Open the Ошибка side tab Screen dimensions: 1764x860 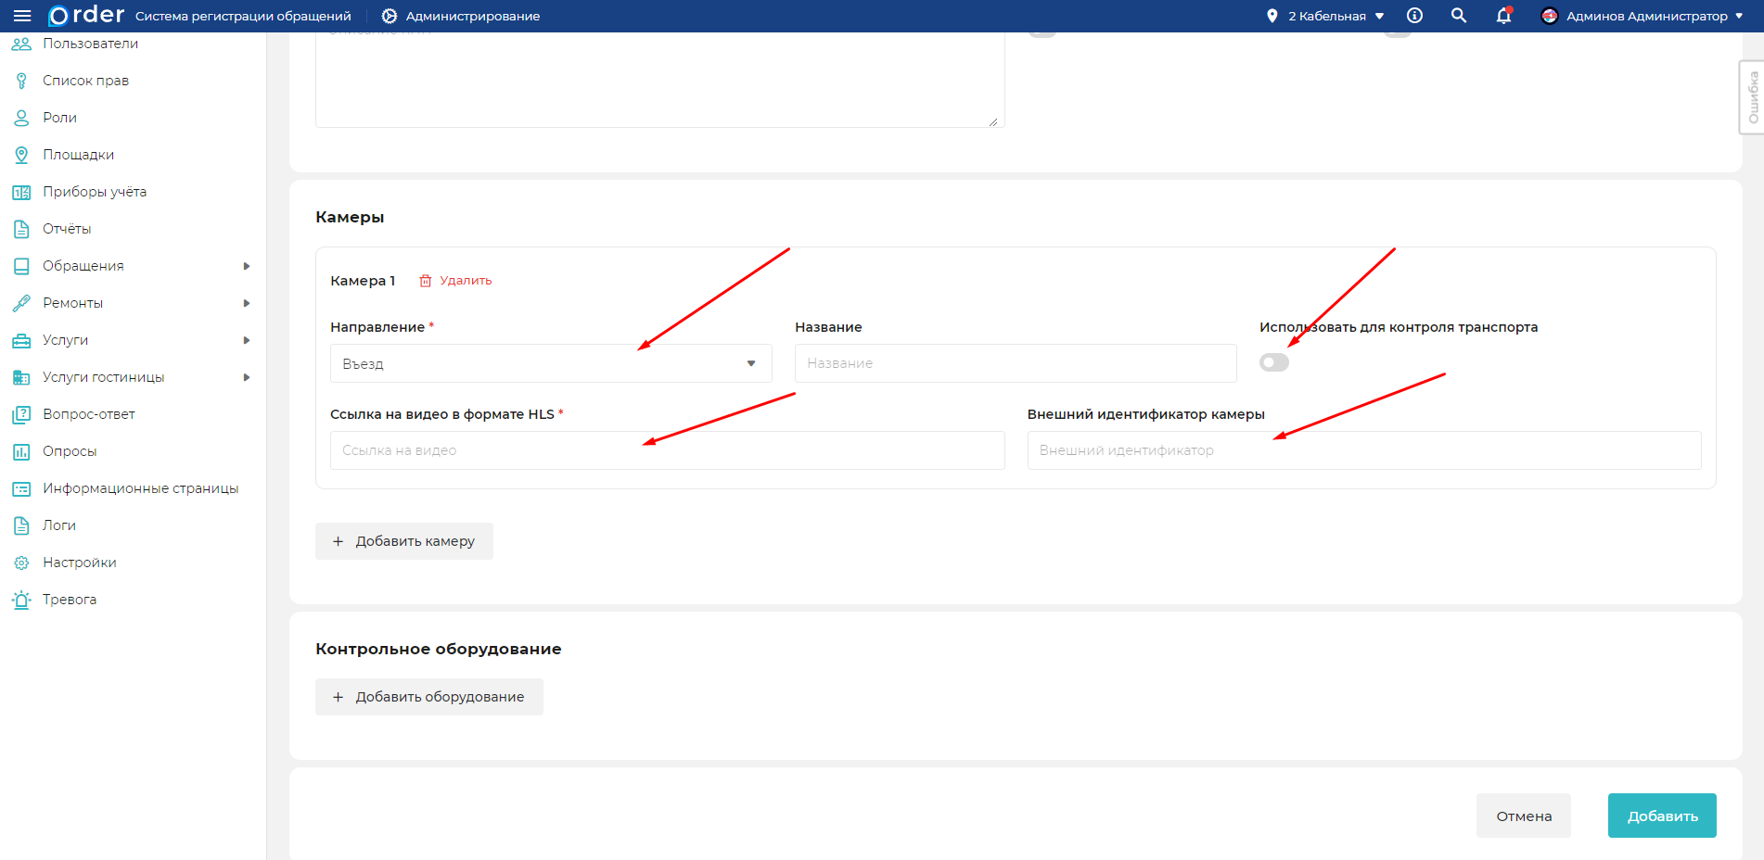click(x=1752, y=97)
